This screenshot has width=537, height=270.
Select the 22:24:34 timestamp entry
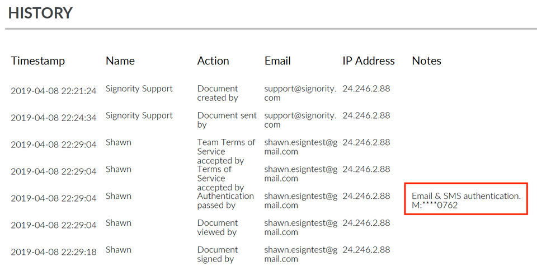point(54,118)
